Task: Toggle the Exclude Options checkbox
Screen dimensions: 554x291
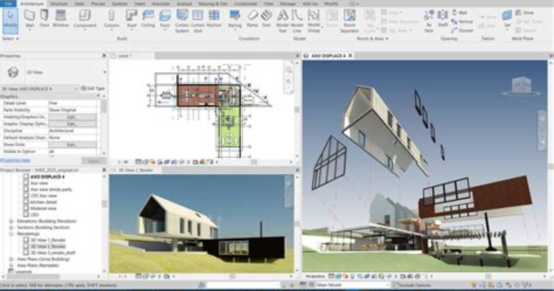Action: tap(396, 285)
